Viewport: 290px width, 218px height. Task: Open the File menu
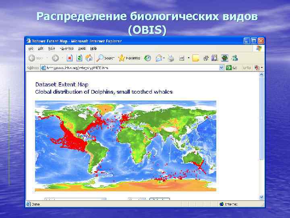pos(31,48)
